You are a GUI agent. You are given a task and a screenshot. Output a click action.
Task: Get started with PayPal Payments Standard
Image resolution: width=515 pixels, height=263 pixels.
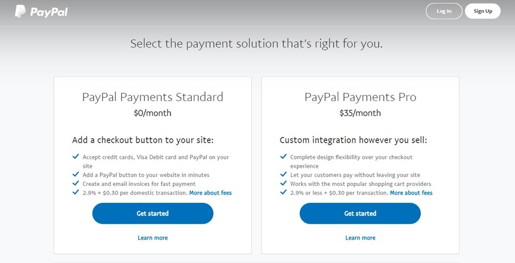153,213
